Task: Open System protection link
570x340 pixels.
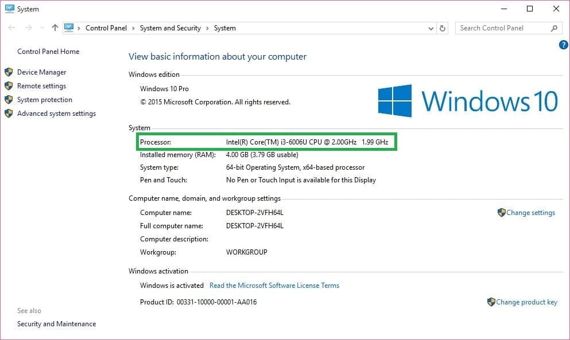Action: (45, 100)
